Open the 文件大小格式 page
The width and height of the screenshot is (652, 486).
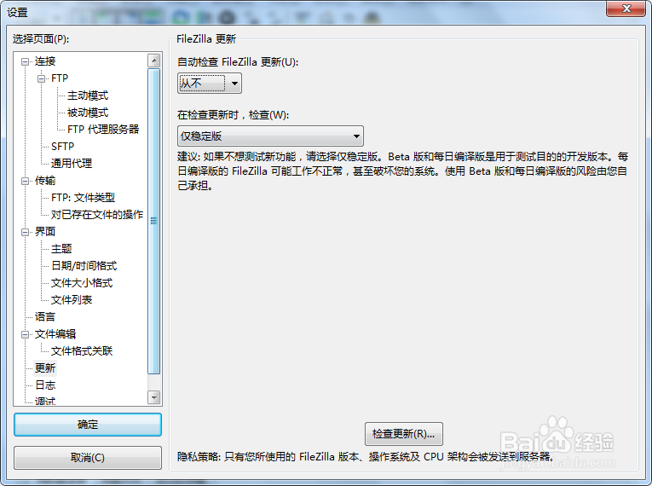pos(82,283)
